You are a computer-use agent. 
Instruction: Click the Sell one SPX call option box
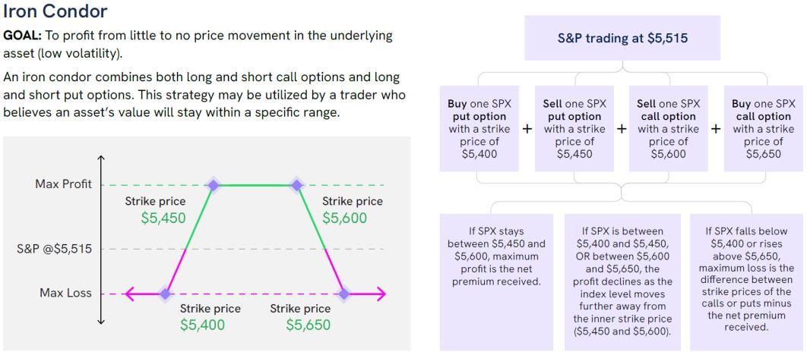[669, 129]
